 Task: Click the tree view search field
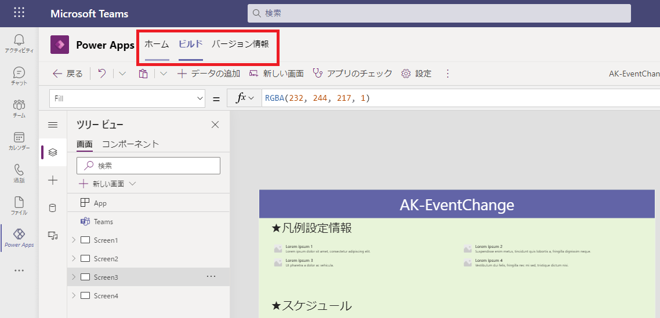tap(148, 166)
